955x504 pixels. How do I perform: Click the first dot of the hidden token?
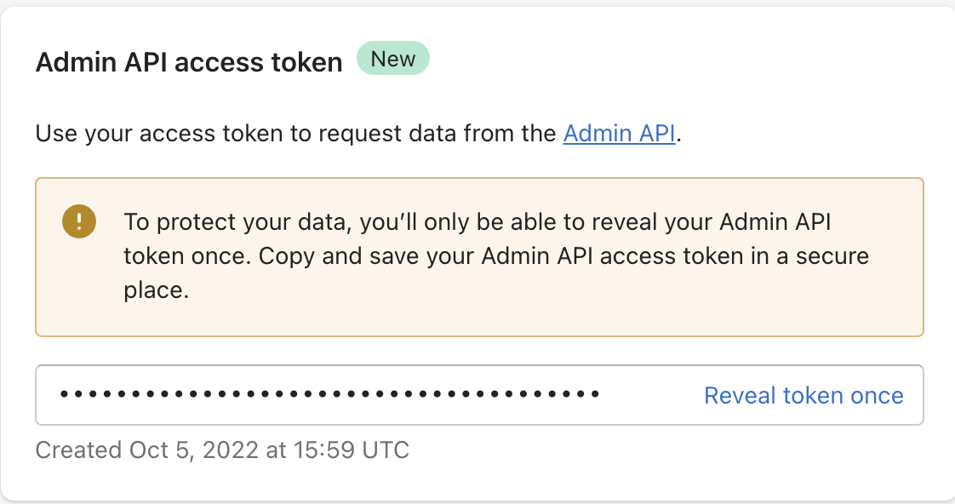click(x=64, y=395)
